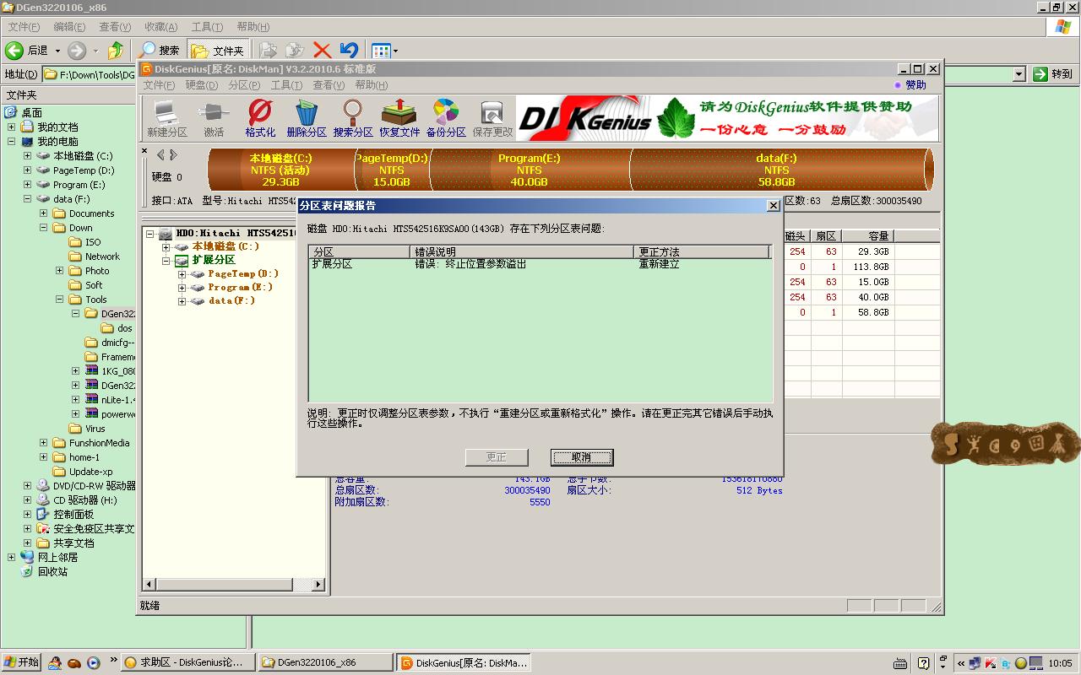Click the 赞助 sponsor link
This screenshot has height=675, width=1081.
(x=910, y=85)
